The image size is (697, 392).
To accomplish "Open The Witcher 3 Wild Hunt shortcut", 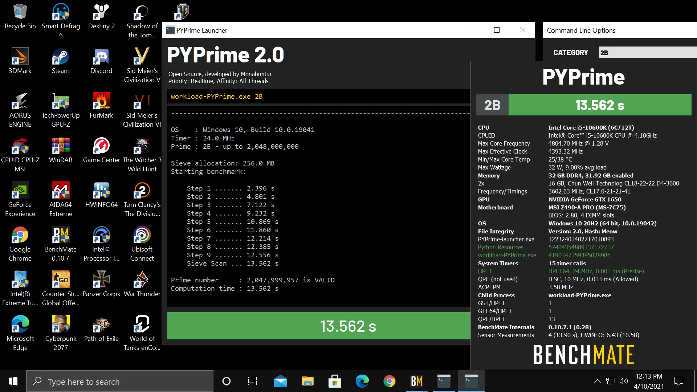I will tap(142, 155).
